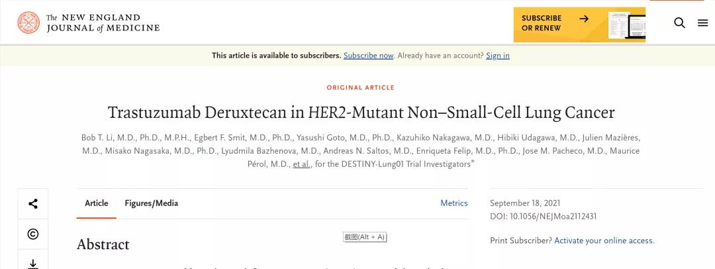Click the copyright permissions icon
The height and width of the screenshot is (269, 715).
[x=33, y=234]
